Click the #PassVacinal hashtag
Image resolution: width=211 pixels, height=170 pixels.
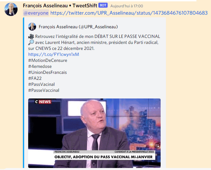[x=41, y=84]
